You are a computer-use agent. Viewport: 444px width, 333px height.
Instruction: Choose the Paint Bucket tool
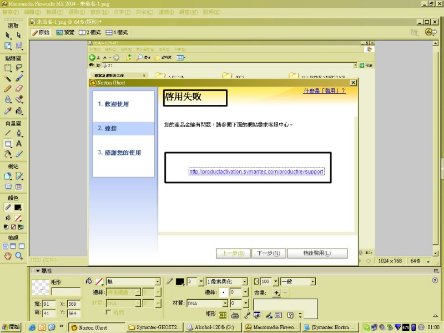[x=19, y=110]
